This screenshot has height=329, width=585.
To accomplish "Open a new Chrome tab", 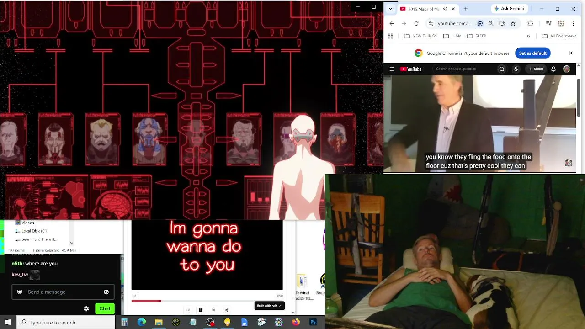I will point(466,9).
